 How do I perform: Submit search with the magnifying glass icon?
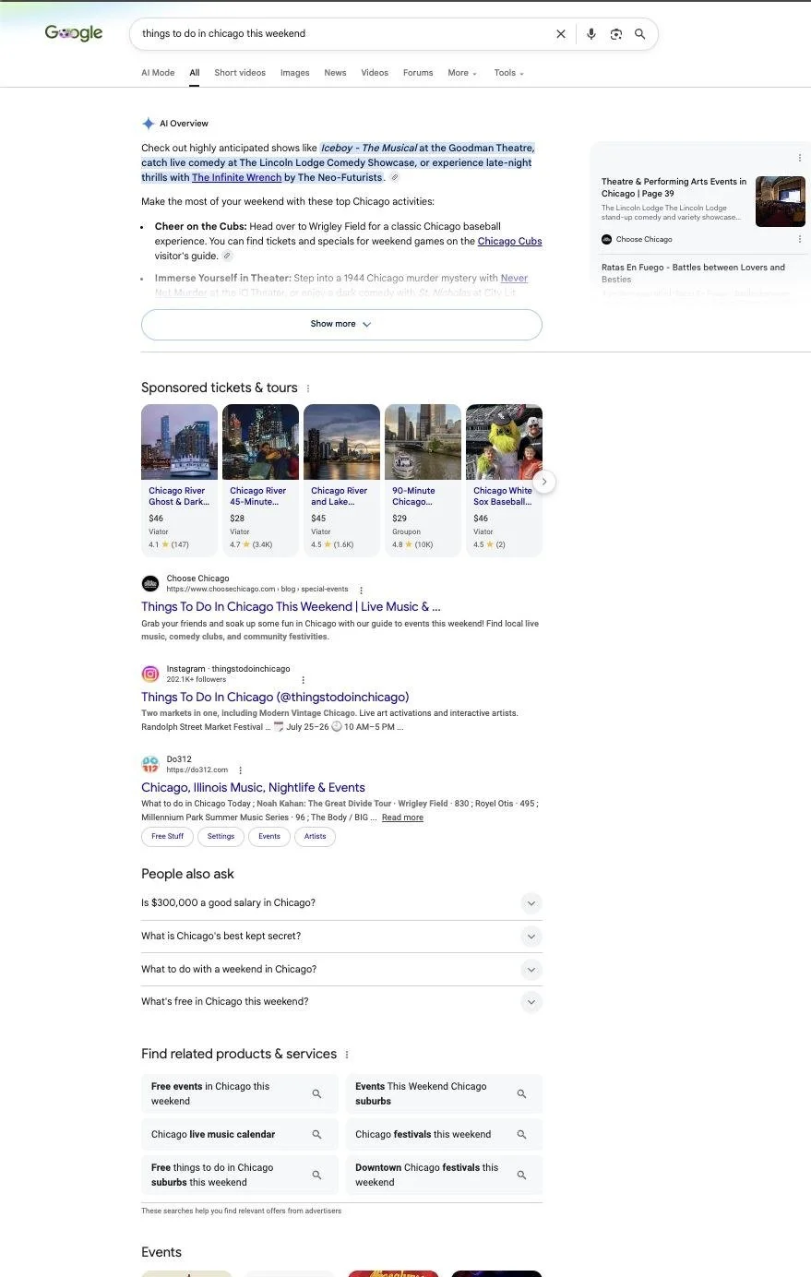[639, 34]
